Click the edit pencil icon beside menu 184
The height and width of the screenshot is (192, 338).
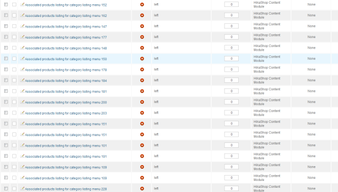click(22, 80)
